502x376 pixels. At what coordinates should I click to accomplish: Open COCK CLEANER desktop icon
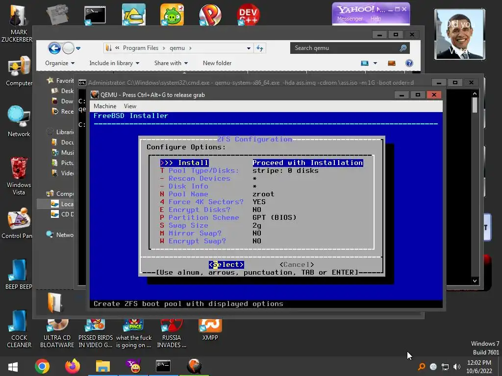pyautogui.click(x=19, y=329)
